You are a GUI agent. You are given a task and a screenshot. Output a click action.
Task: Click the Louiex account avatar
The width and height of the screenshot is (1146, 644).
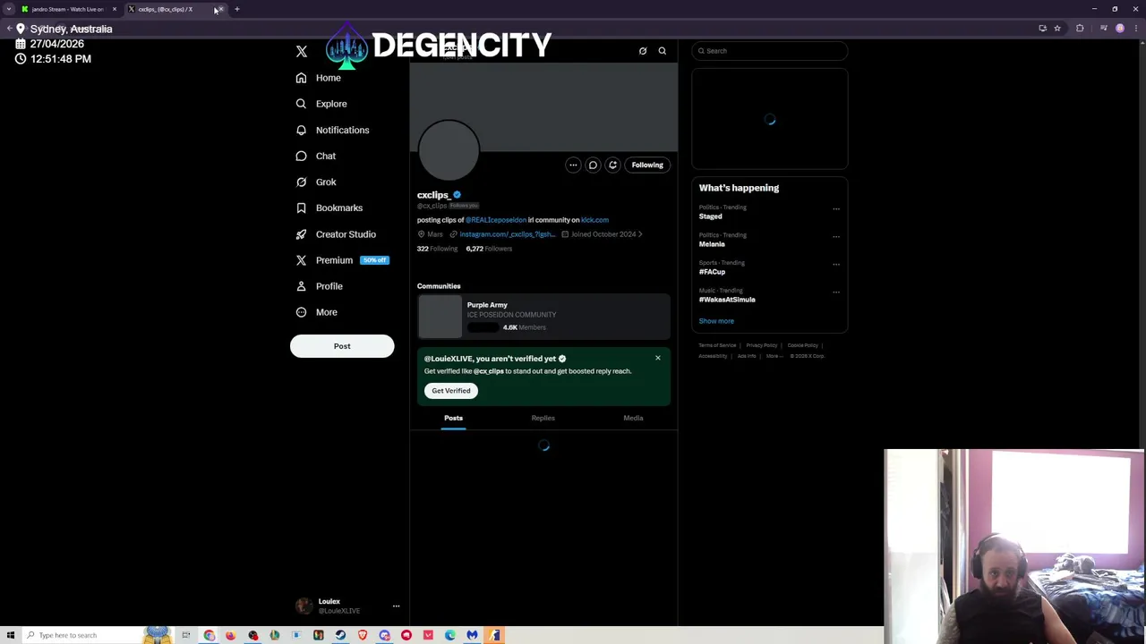[304, 606]
